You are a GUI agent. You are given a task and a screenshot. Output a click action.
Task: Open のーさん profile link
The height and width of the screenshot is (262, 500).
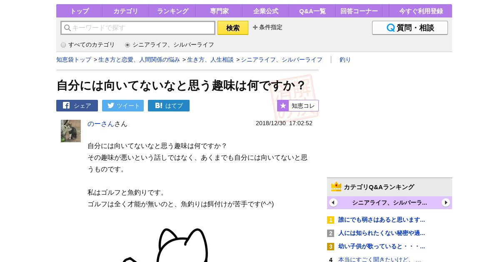(x=101, y=124)
